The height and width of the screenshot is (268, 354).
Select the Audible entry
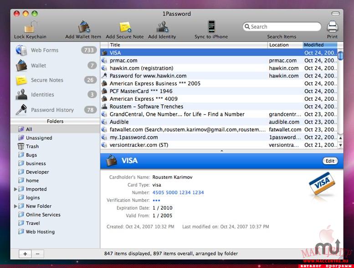pos(219,122)
